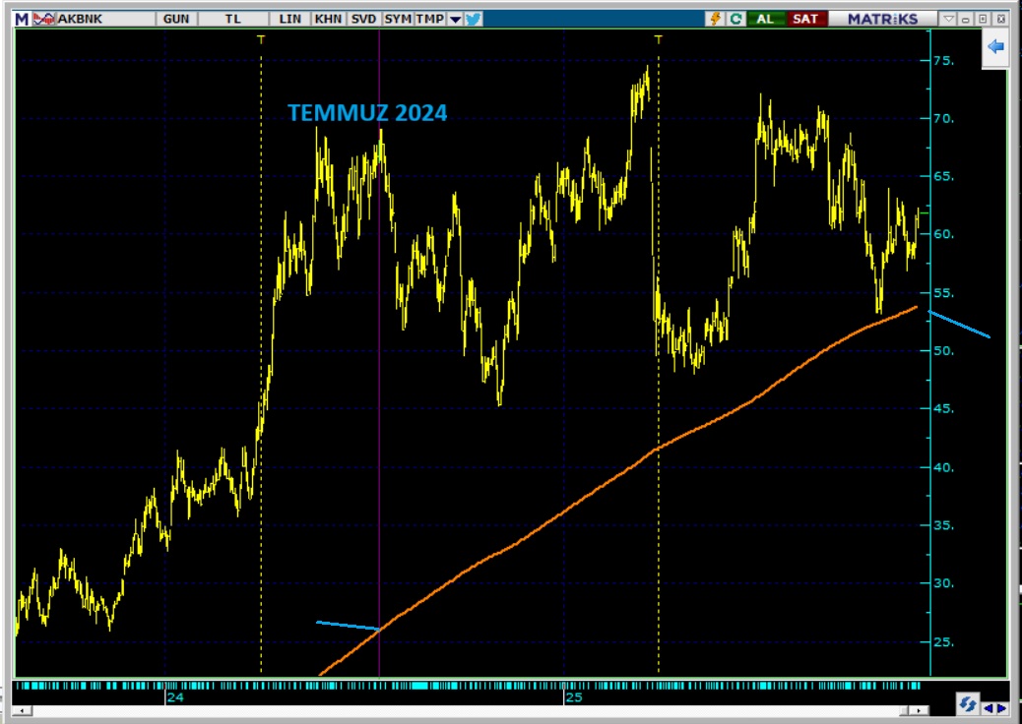Click the orange lightning bolt icon

pyautogui.click(x=715, y=19)
